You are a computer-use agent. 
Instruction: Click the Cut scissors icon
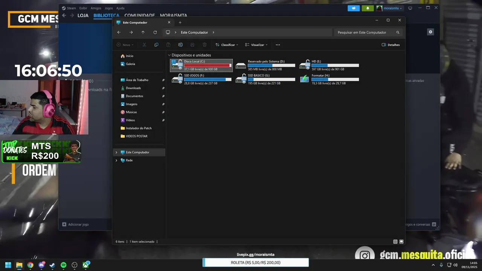click(x=144, y=45)
